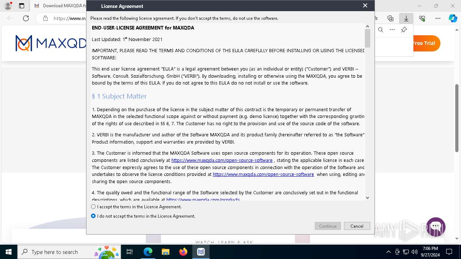
Task: Open Edge Settings and more menu
Action: [438, 18]
